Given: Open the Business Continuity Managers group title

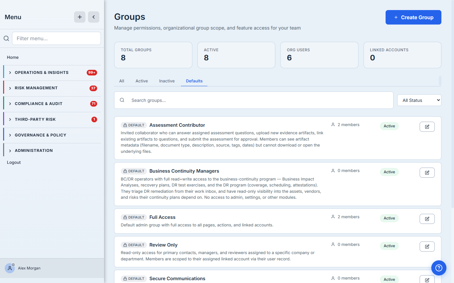Looking at the screenshot, I should tap(184, 171).
